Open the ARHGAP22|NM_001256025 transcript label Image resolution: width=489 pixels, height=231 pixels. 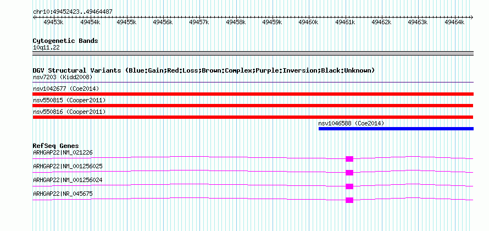coord(68,167)
